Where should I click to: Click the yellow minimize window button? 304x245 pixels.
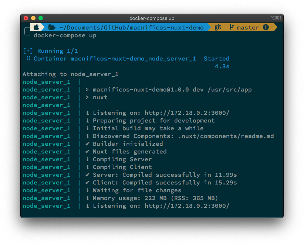[33, 18]
